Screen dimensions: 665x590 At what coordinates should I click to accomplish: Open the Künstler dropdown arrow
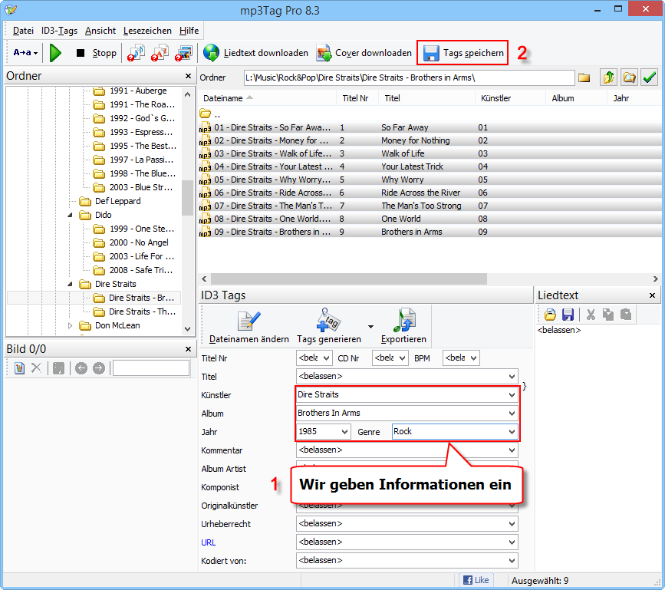pos(512,395)
